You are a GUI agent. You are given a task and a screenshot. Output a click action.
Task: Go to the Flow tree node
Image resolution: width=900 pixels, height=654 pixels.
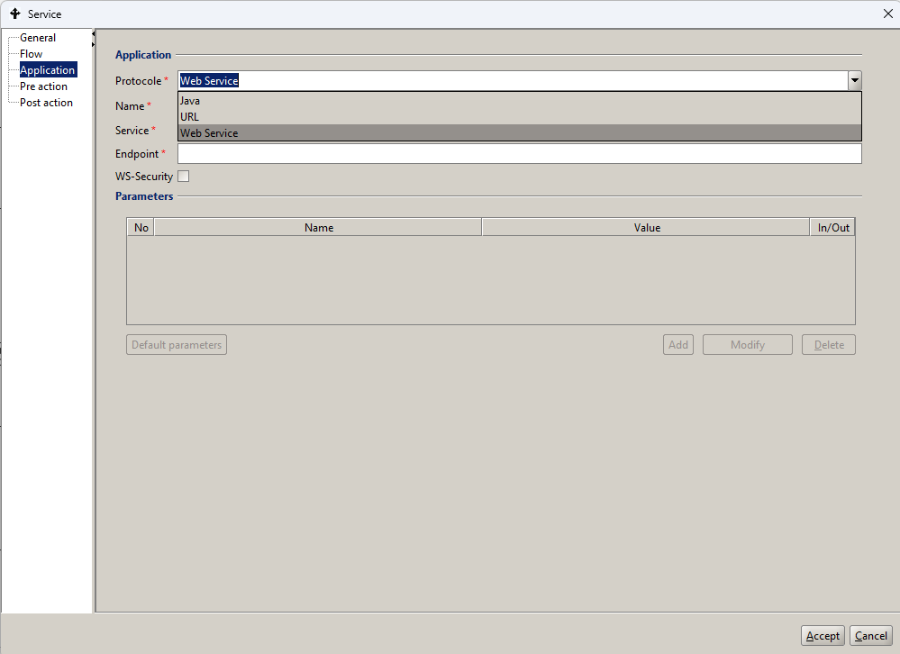click(x=32, y=54)
